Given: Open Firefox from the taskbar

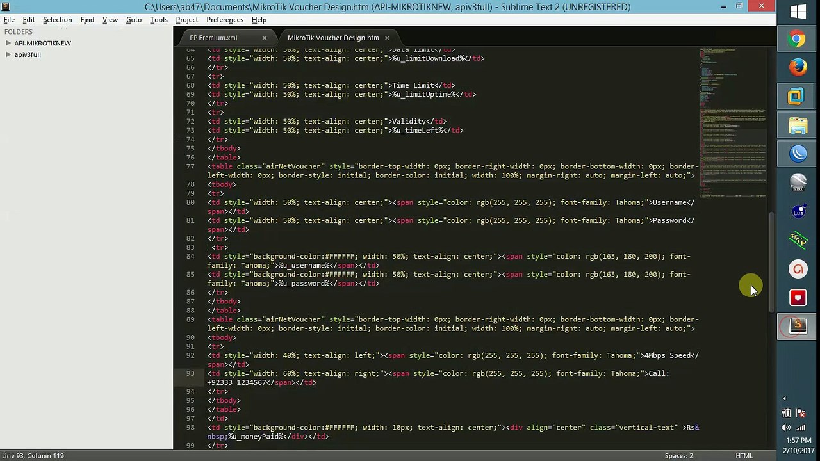Looking at the screenshot, I should (798, 67).
